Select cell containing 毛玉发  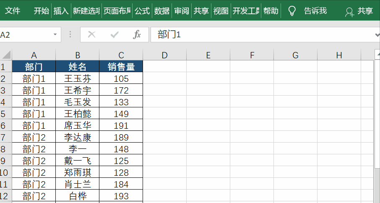click(x=78, y=102)
